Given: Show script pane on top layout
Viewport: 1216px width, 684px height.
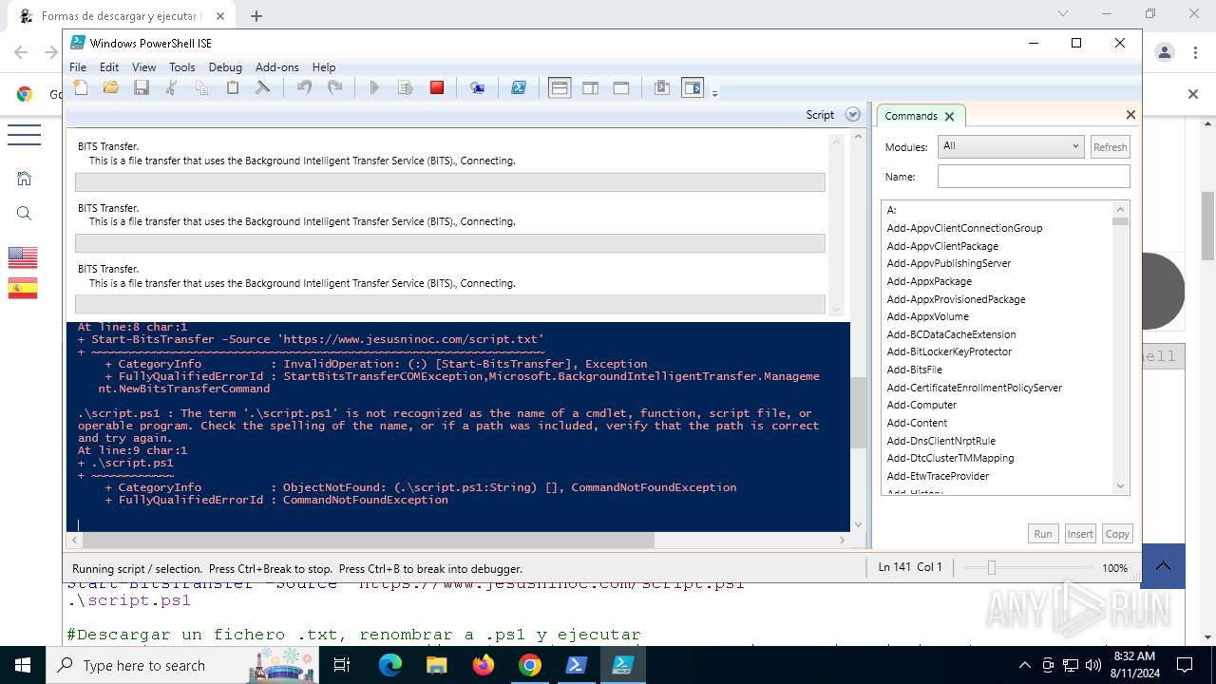Looking at the screenshot, I should 560,88.
